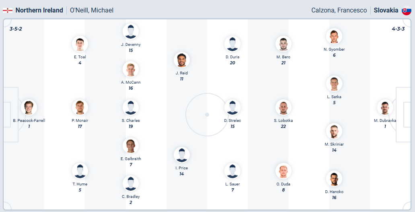Image resolution: width=415 pixels, height=212 pixels.
Task: Click the 4-3-3 formation label
Action: (x=398, y=29)
